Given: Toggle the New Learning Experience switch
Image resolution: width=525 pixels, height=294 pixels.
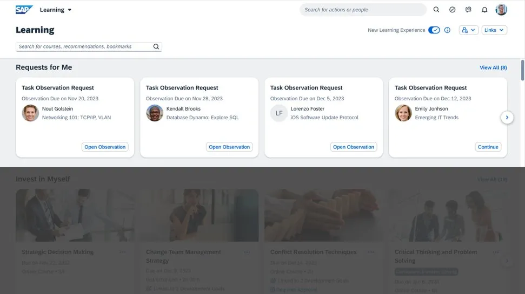Looking at the screenshot, I should point(434,30).
